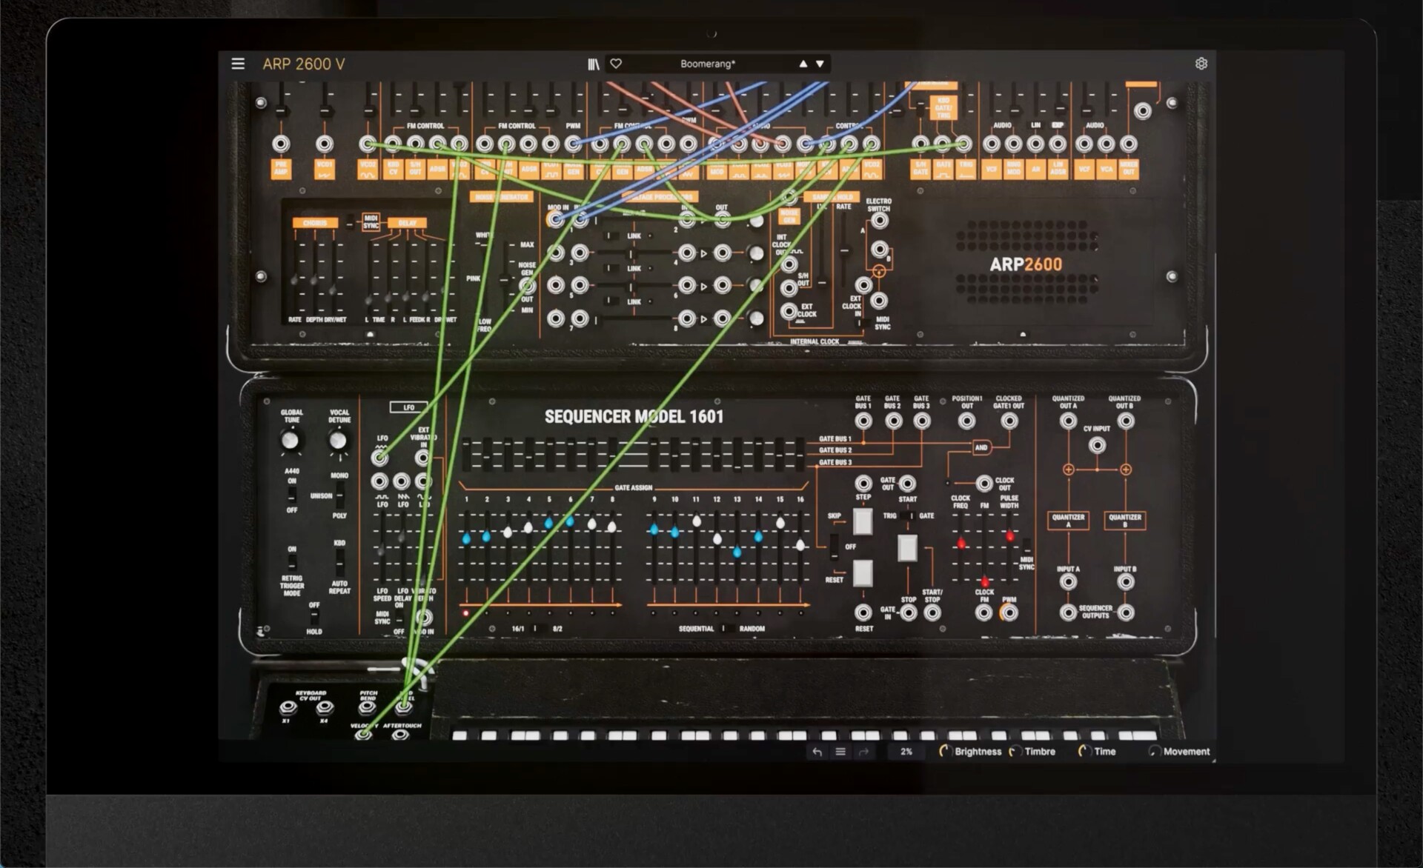Click the Gate Bus 1 jack

pos(863,421)
